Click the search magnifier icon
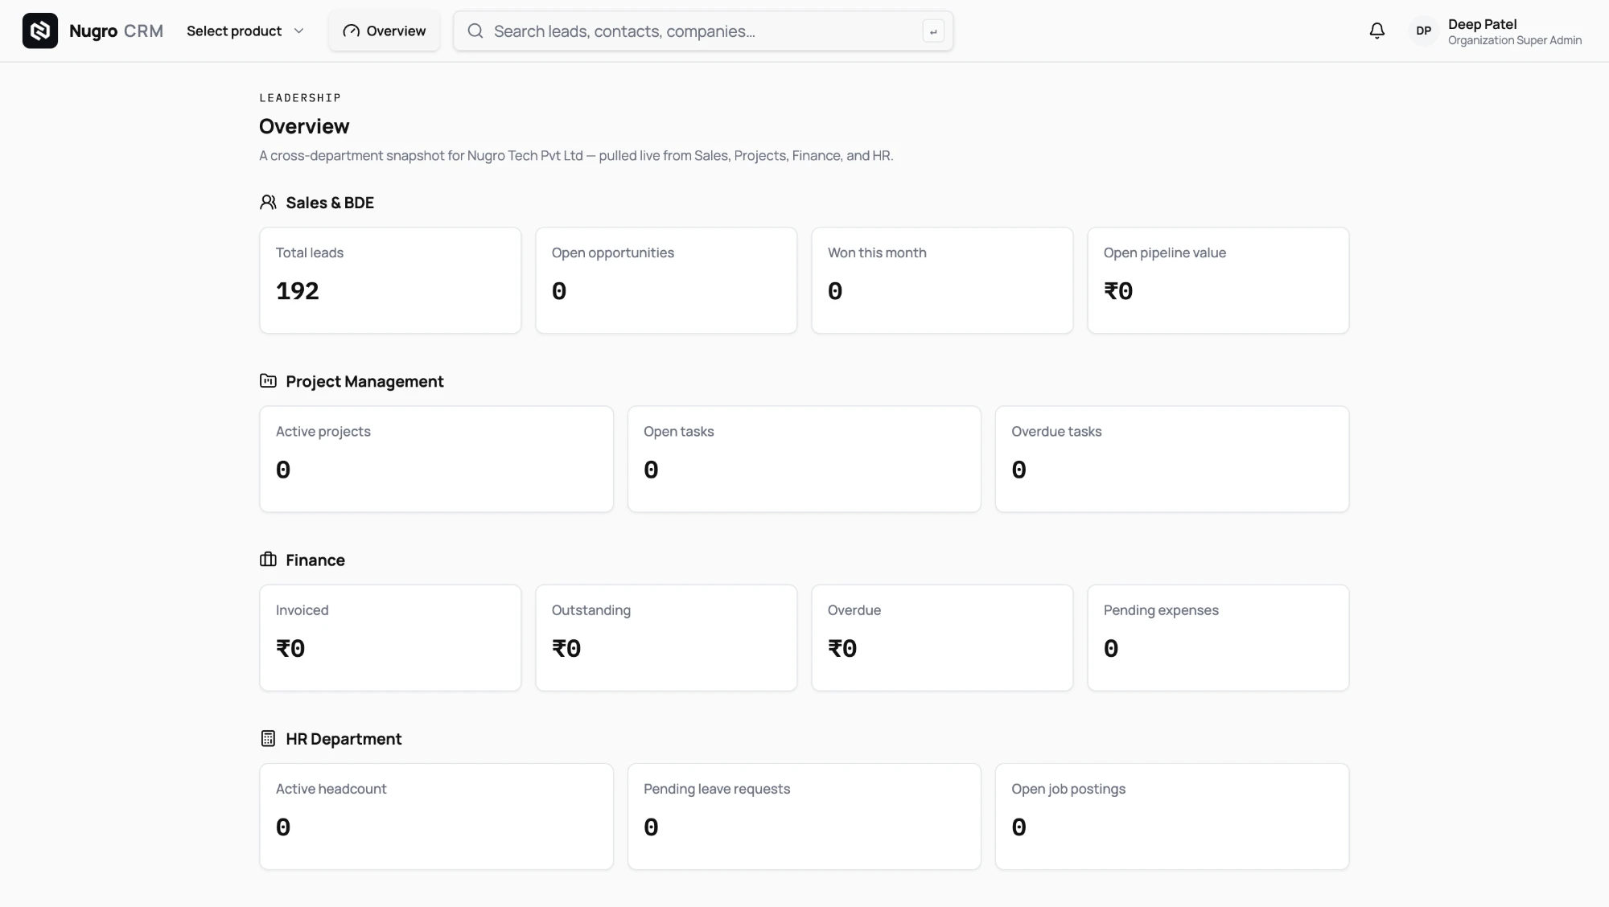The image size is (1609, 907). point(475,31)
